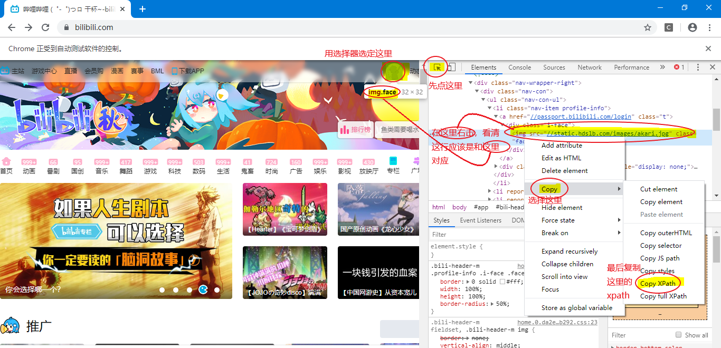Open the 【Hearter】 video thumbnail

pyautogui.click(x=285, y=209)
